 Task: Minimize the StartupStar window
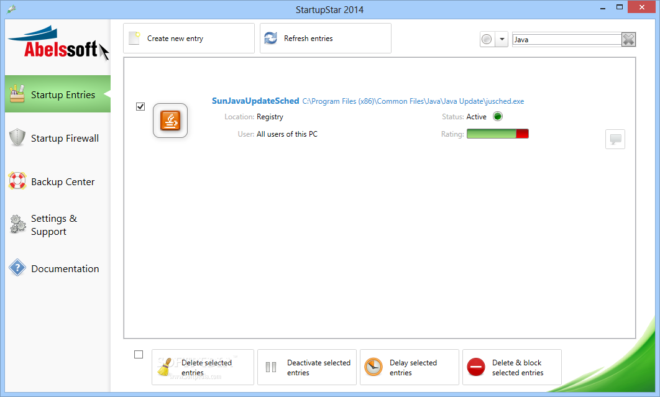pyautogui.click(x=603, y=7)
